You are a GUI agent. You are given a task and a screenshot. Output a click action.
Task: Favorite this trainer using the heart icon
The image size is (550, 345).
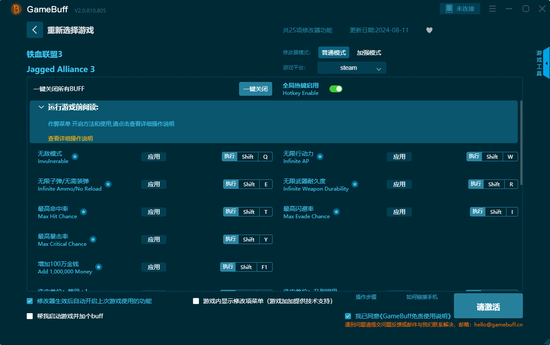pyautogui.click(x=429, y=30)
